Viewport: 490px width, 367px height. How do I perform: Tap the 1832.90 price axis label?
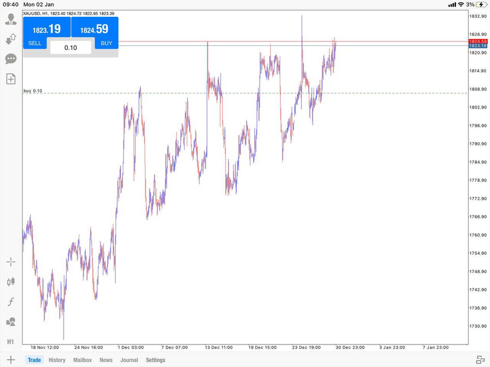(478, 16)
